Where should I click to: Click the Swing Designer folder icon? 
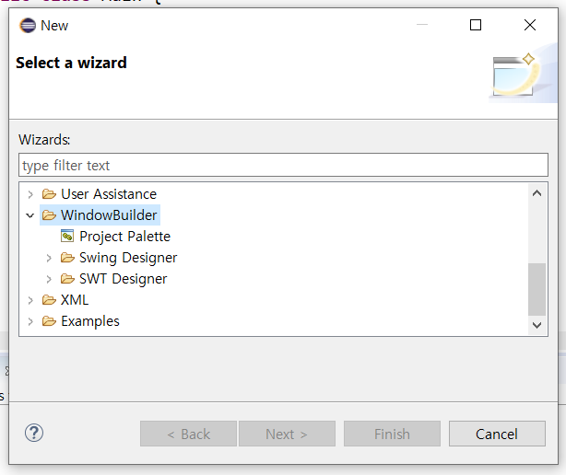point(67,258)
